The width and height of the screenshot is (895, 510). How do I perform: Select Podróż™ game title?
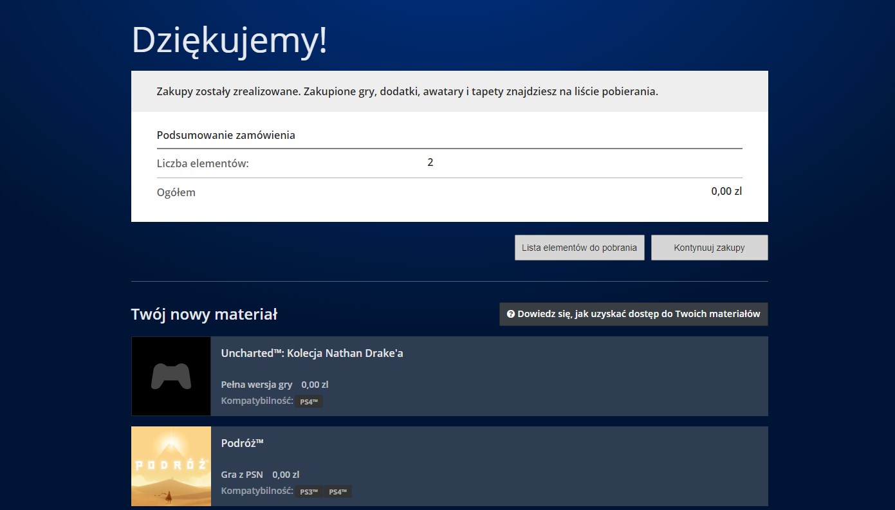pyautogui.click(x=243, y=443)
